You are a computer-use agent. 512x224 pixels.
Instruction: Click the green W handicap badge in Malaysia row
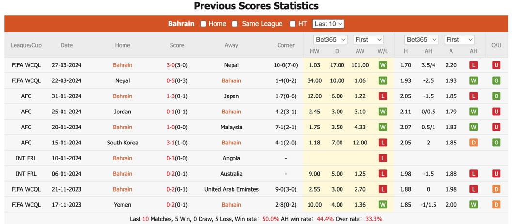tap(473, 127)
